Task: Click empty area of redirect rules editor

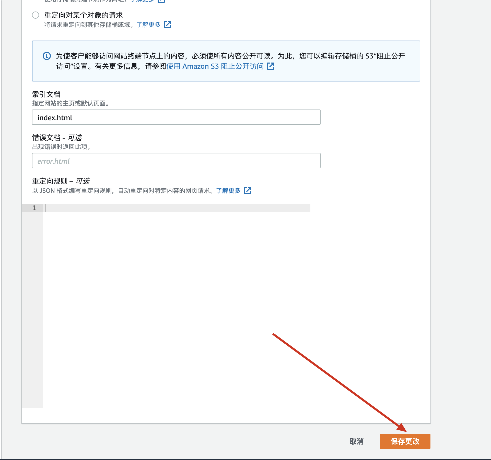Action: click(176, 306)
